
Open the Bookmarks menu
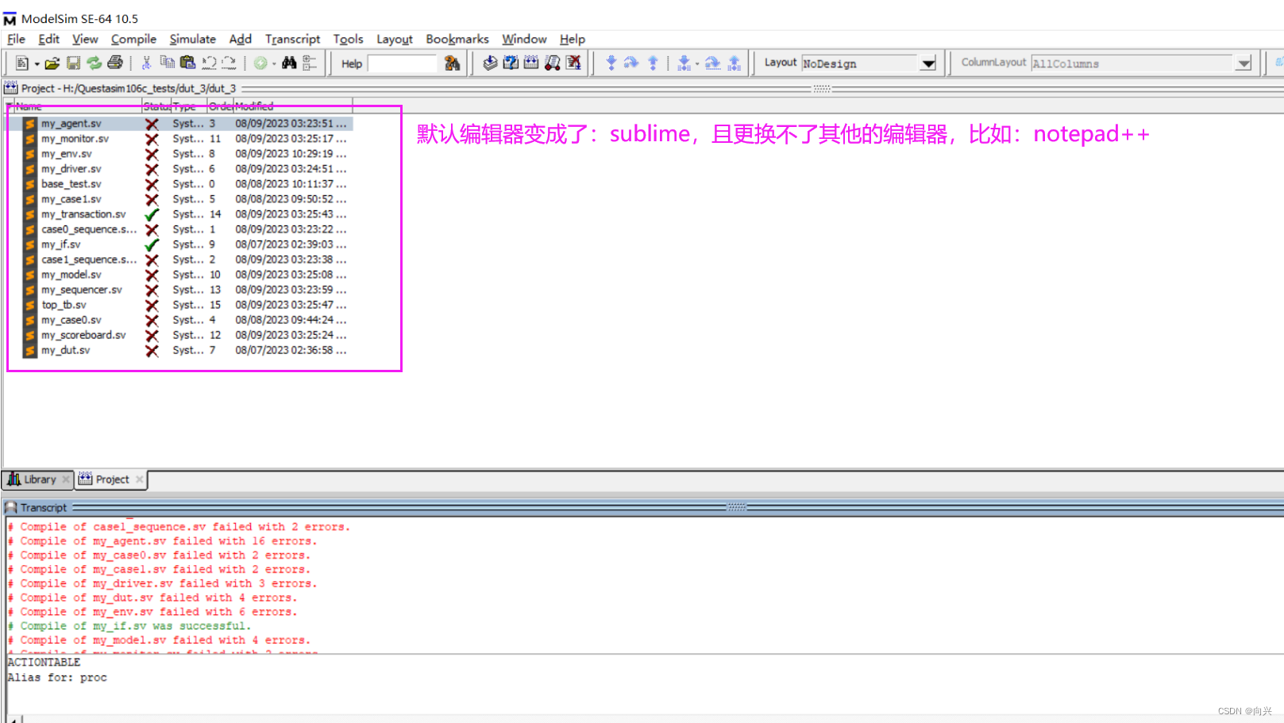pos(457,39)
